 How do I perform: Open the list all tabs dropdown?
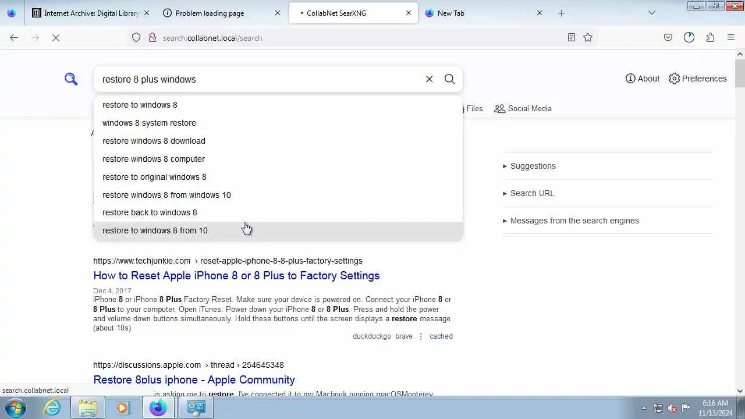[651, 13]
